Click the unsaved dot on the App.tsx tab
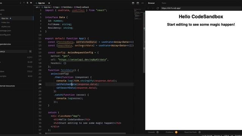The height and width of the screenshot is (136, 242). coord(49,3)
